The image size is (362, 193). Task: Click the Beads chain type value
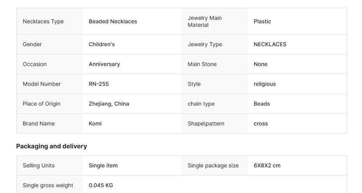(x=262, y=104)
